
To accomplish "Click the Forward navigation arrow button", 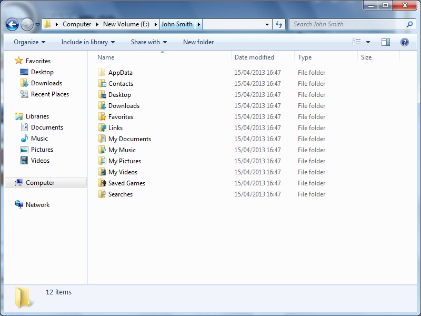I will tap(27, 24).
